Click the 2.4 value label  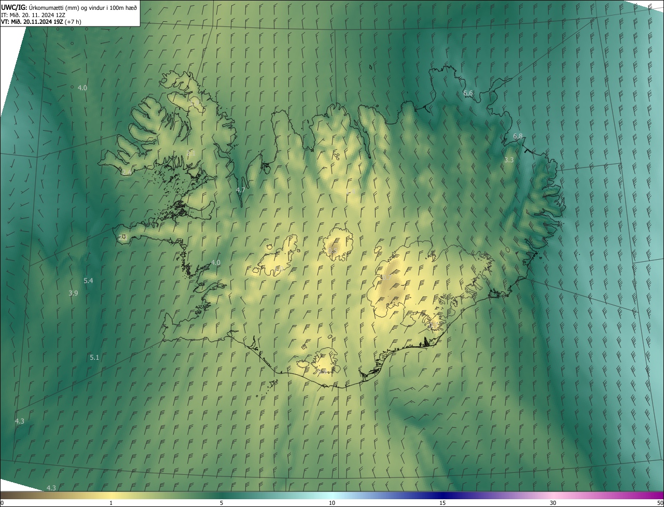pyautogui.click(x=127, y=172)
